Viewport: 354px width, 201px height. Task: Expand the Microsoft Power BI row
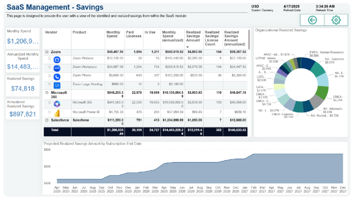coord(49,112)
